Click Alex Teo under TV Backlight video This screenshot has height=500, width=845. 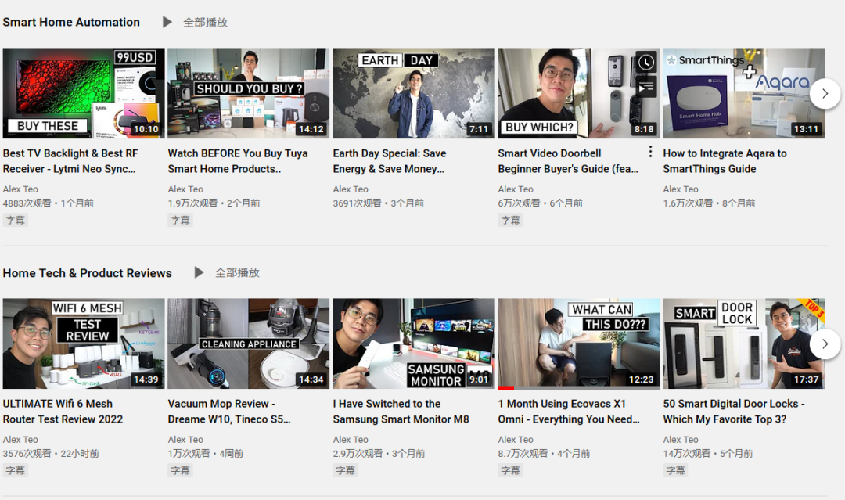point(20,189)
